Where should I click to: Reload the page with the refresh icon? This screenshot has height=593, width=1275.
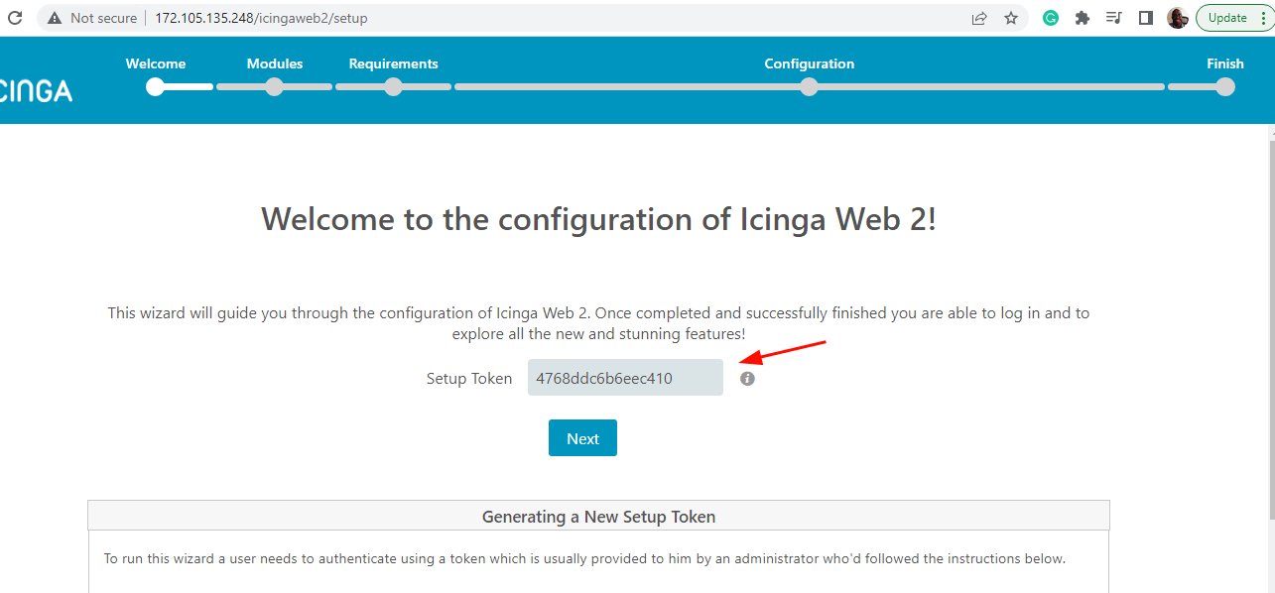15,18
